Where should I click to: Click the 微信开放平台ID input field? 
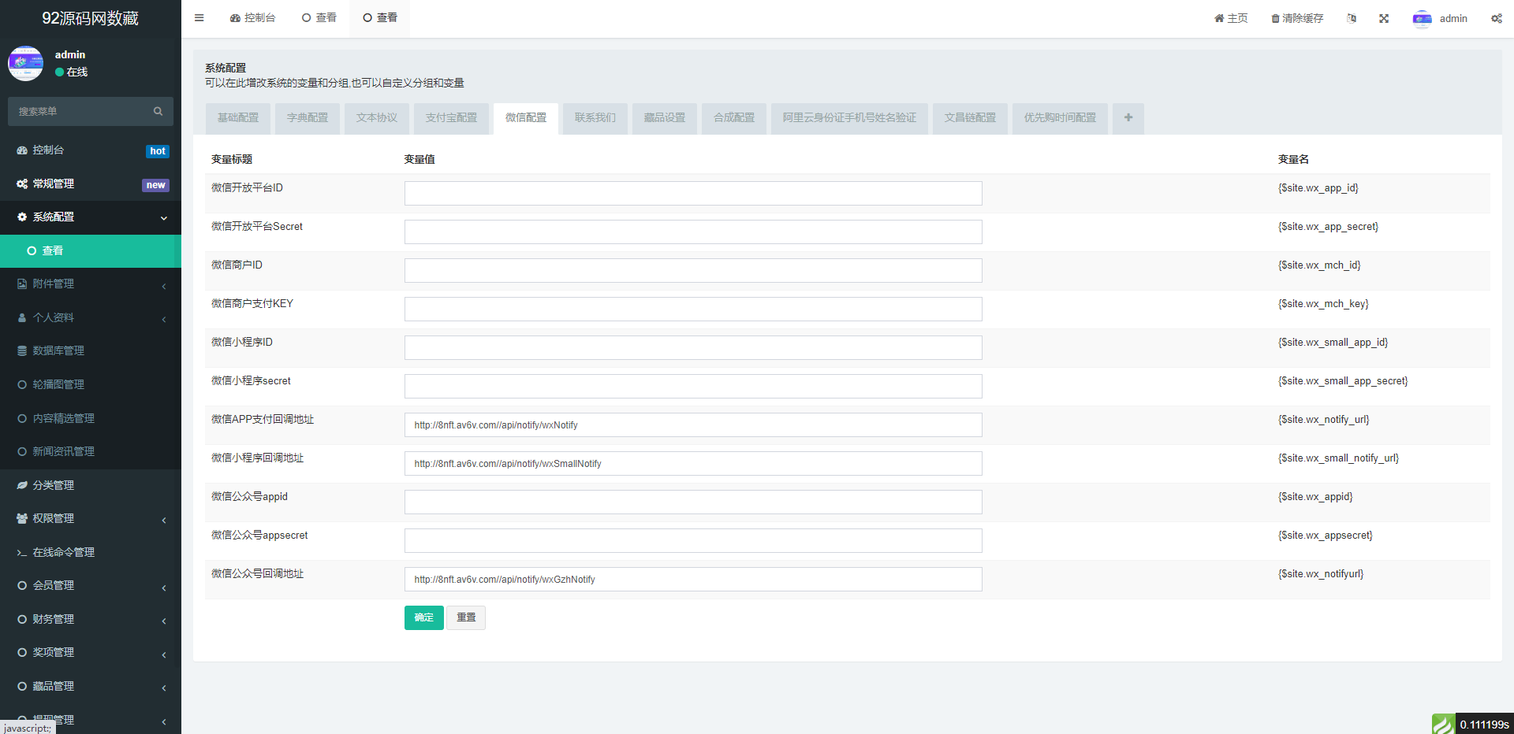click(x=692, y=194)
